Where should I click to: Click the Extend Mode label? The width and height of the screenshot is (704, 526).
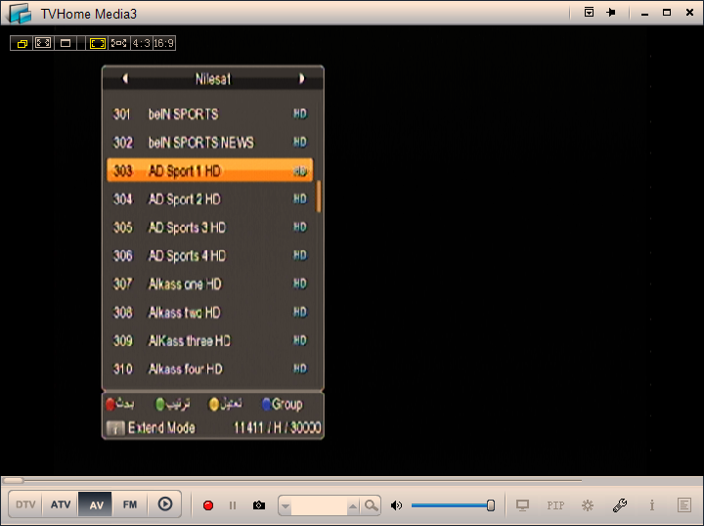click(x=161, y=427)
